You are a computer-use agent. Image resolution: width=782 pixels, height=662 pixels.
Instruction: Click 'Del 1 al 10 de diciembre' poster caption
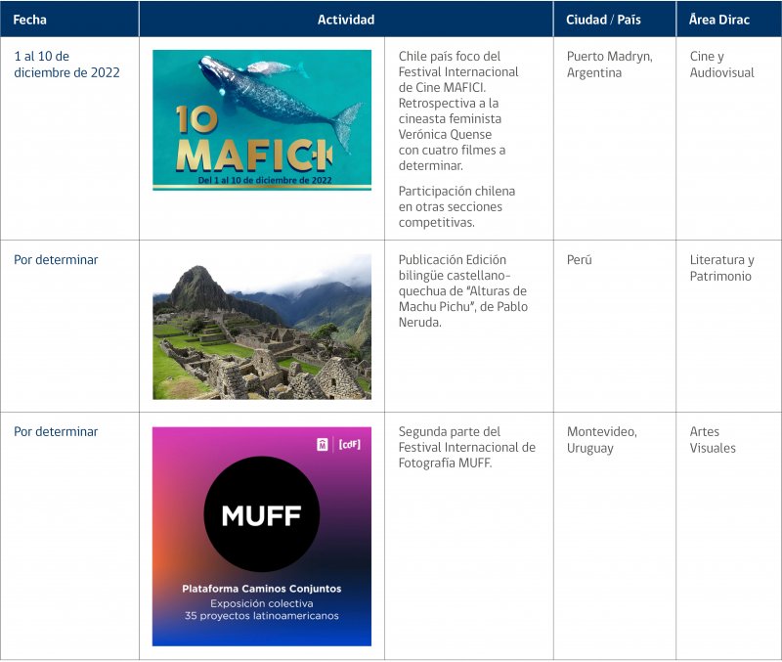point(265,180)
